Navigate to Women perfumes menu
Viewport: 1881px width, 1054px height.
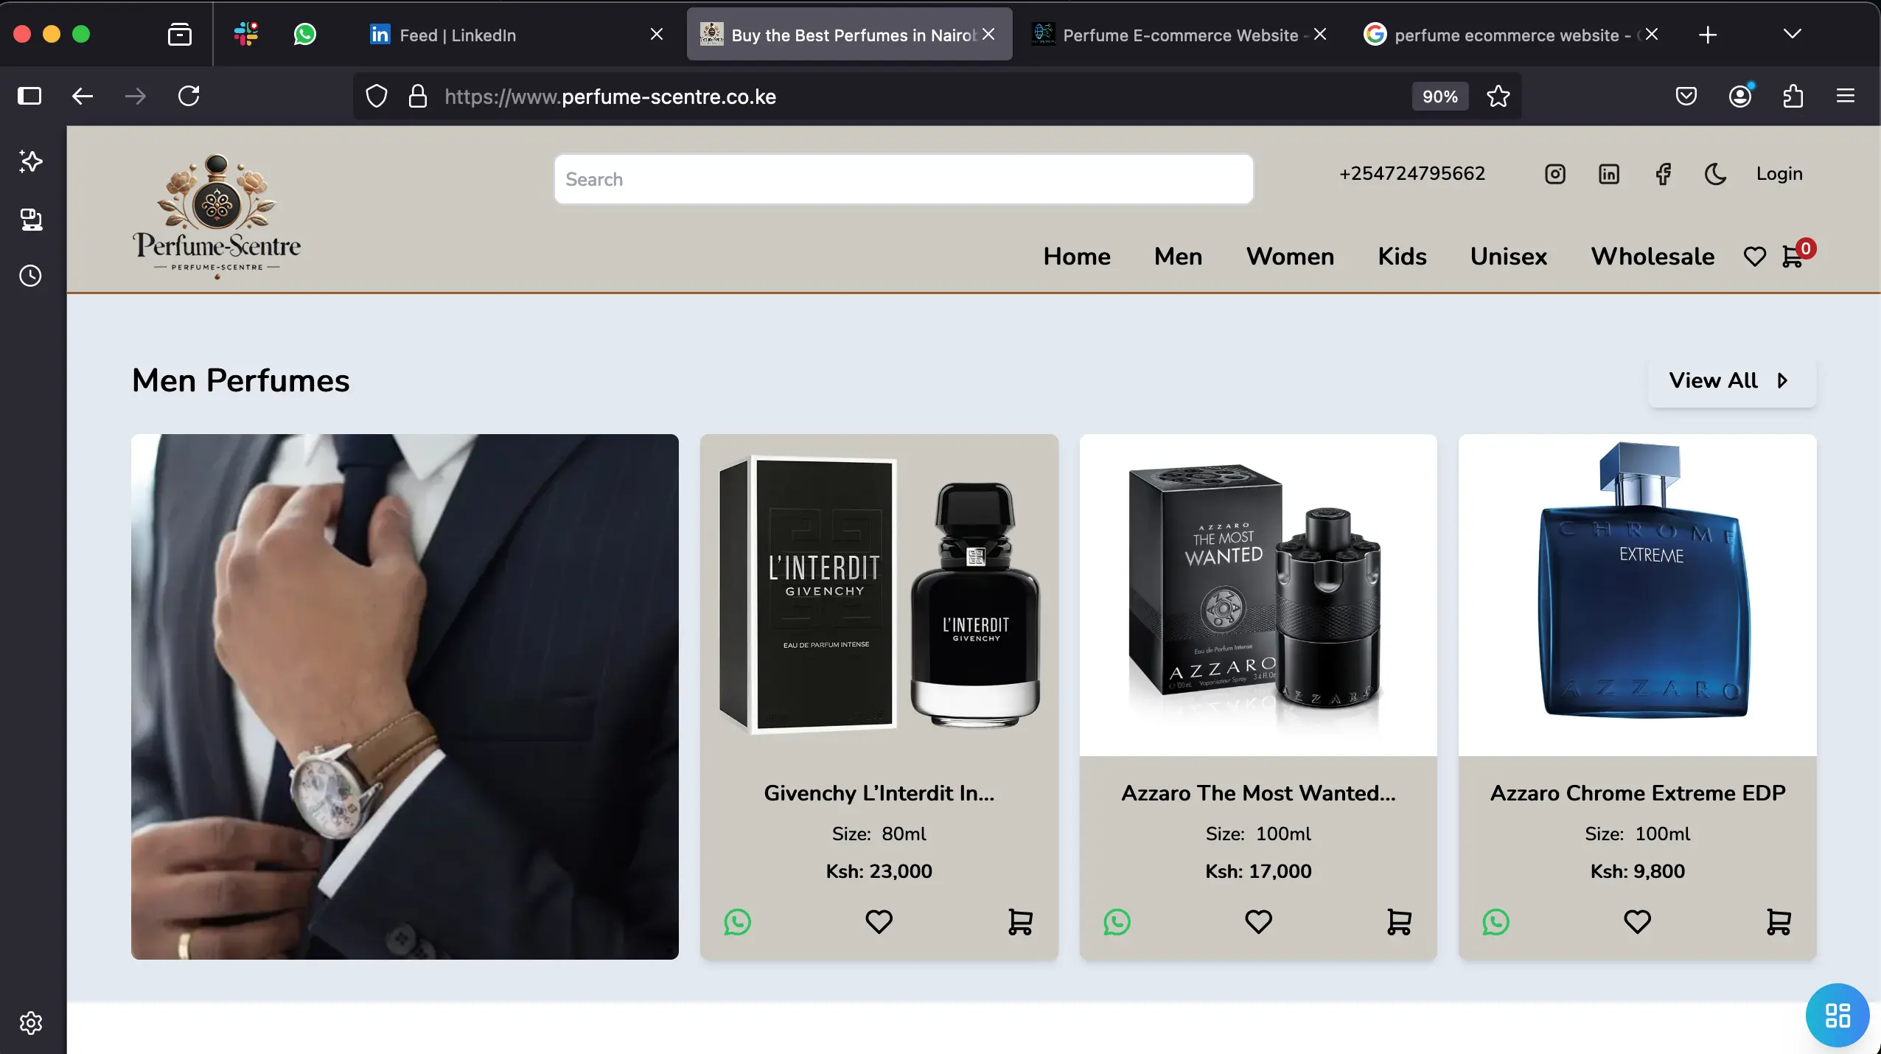(1289, 256)
